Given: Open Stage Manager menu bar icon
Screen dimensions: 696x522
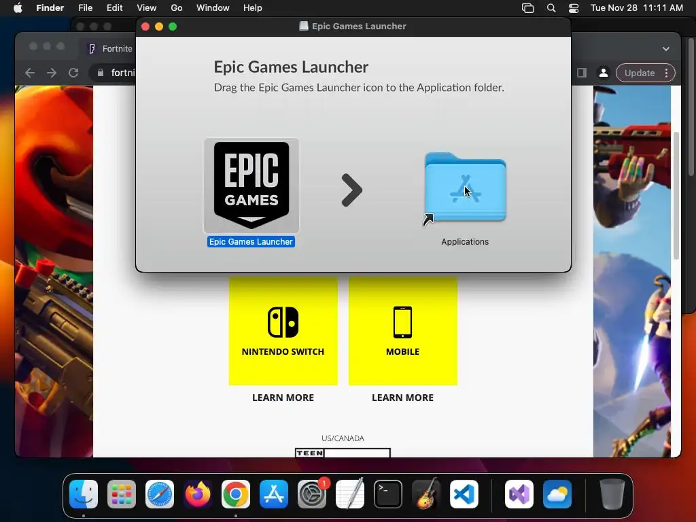Looking at the screenshot, I should (x=527, y=8).
